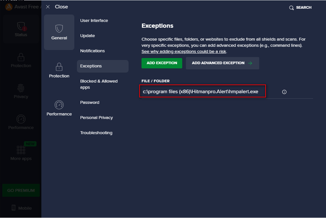Image resolution: width=326 pixels, height=218 pixels.
Task: Open User Interface settings
Action: [x=94, y=21]
